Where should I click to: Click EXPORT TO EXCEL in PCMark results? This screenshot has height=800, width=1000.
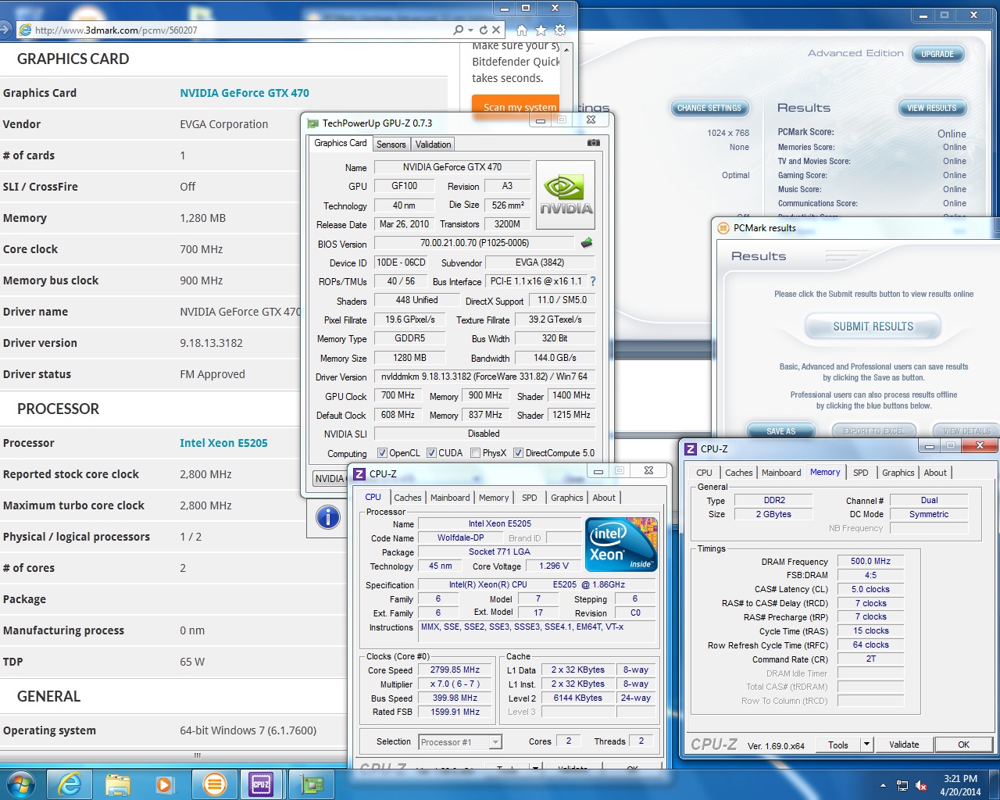pos(873,431)
